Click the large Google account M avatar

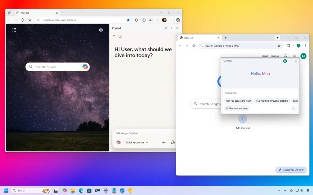[304, 56]
